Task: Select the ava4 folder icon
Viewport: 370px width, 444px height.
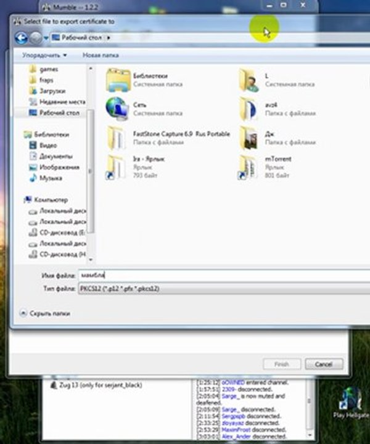Action: pos(249,109)
